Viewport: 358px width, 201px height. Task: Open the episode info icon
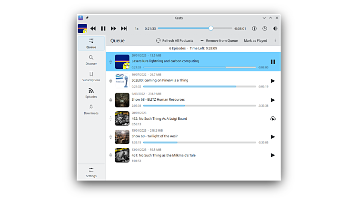click(254, 29)
